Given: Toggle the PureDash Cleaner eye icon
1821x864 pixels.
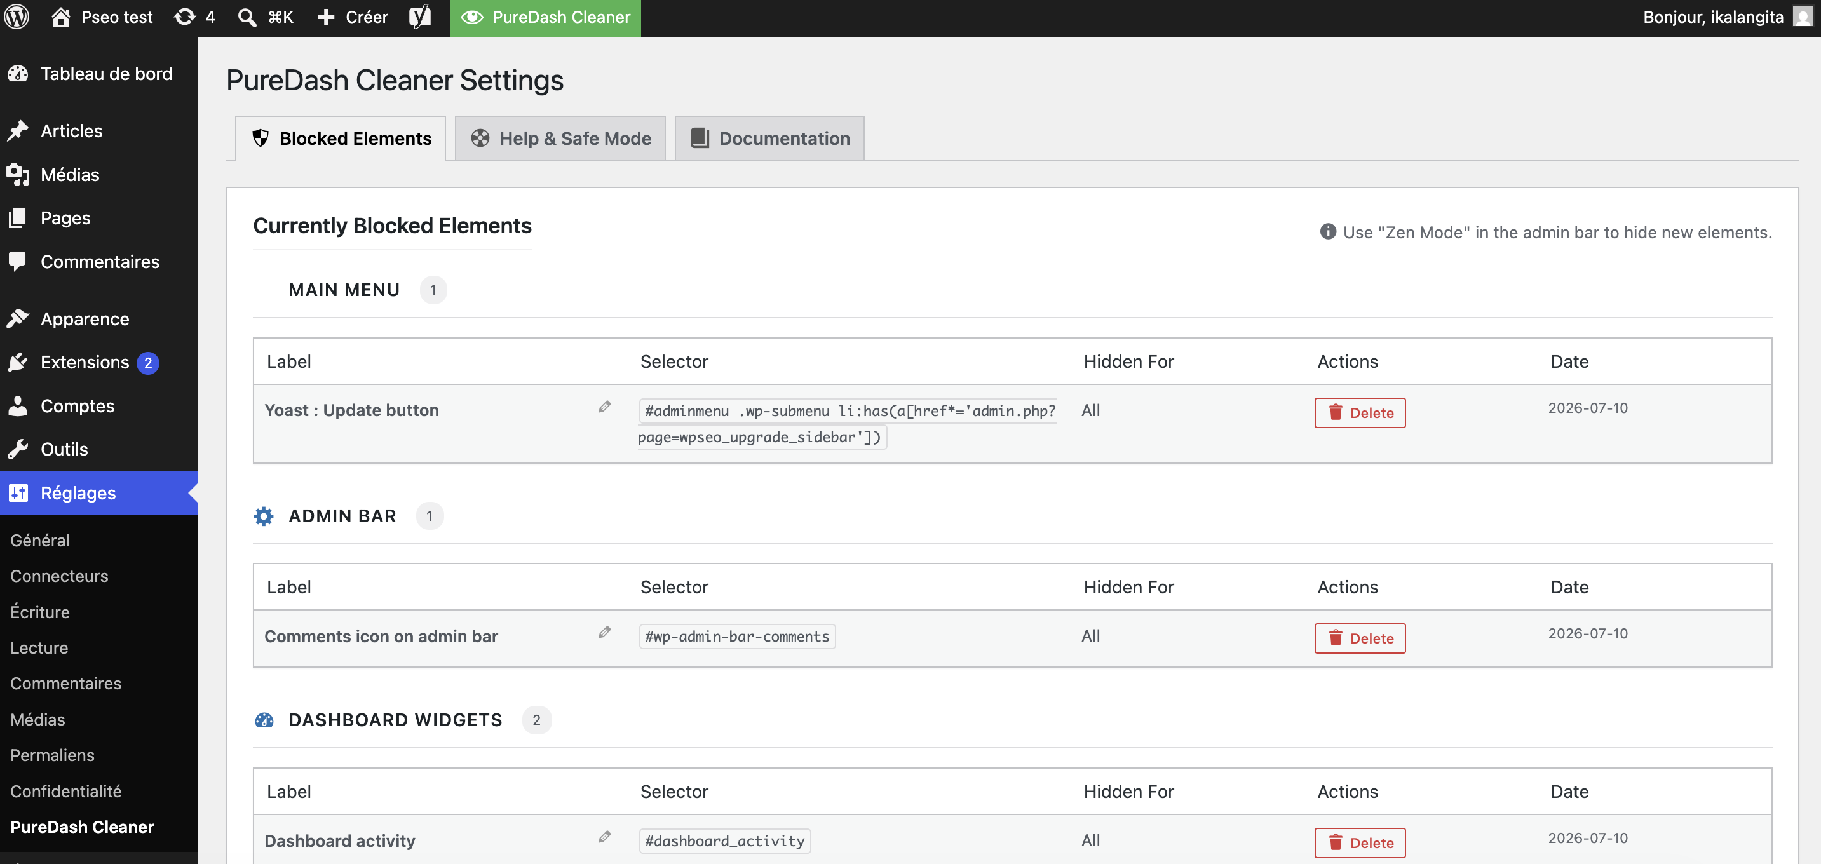Looking at the screenshot, I should [472, 17].
